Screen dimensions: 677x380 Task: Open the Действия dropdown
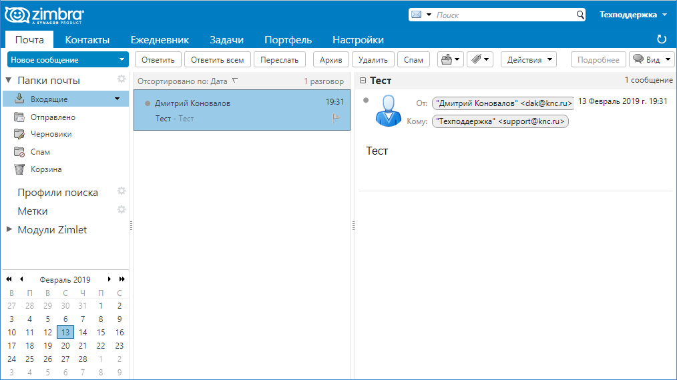pos(529,59)
